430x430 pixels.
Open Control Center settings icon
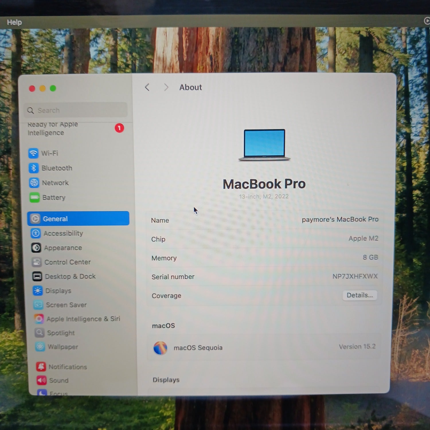tap(37, 262)
